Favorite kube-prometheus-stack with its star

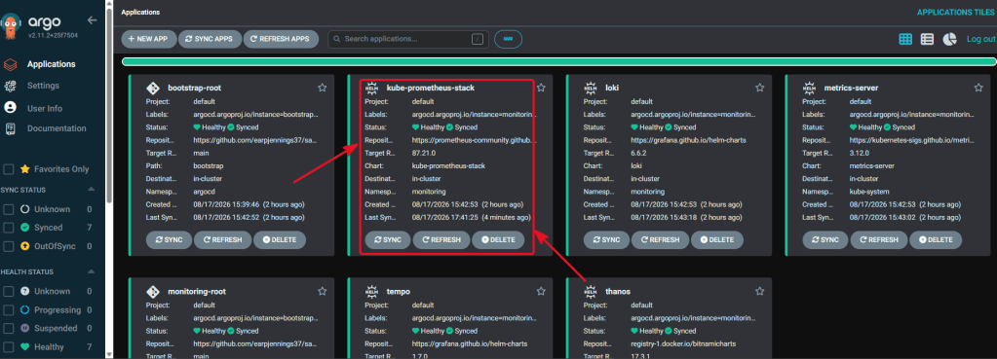(541, 88)
